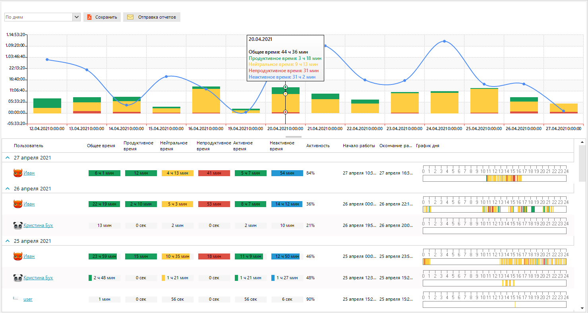This screenshot has width=588, height=313.
Task: Click the Отправка отчетов button
Action: point(152,17)
